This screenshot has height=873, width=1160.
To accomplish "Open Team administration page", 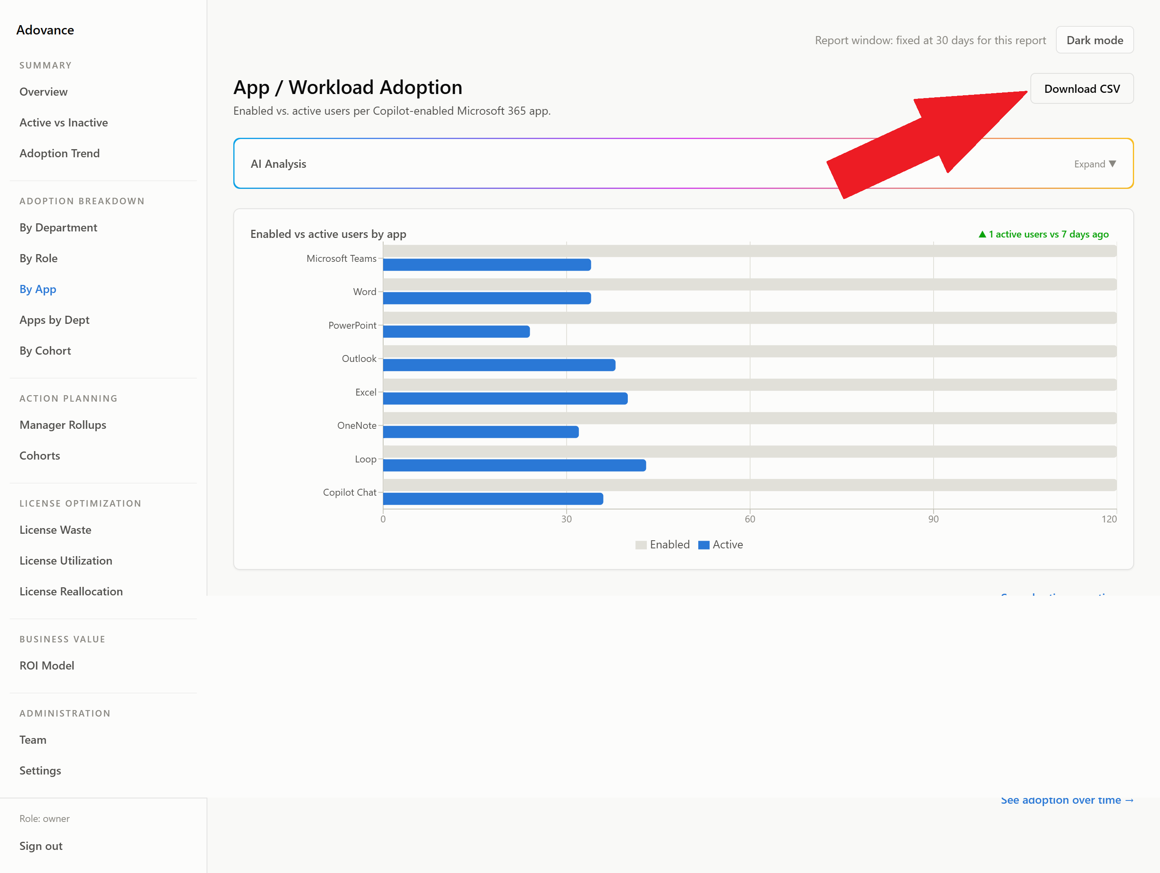I will coord(33,740).
